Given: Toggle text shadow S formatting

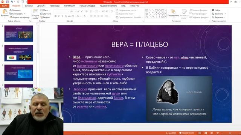Looking at the screenshot, I should (66, 16).
